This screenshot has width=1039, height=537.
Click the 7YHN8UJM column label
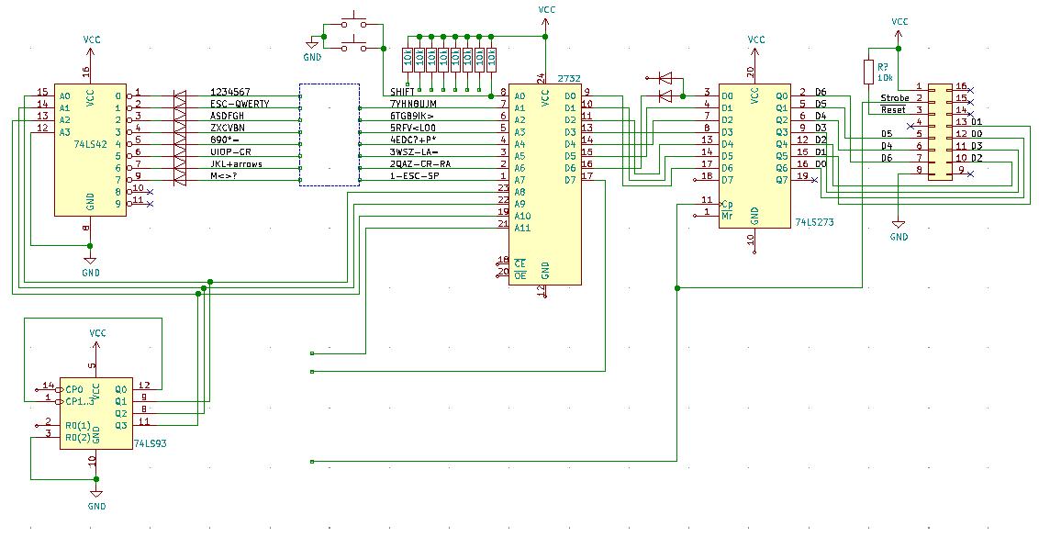[413, 105]
